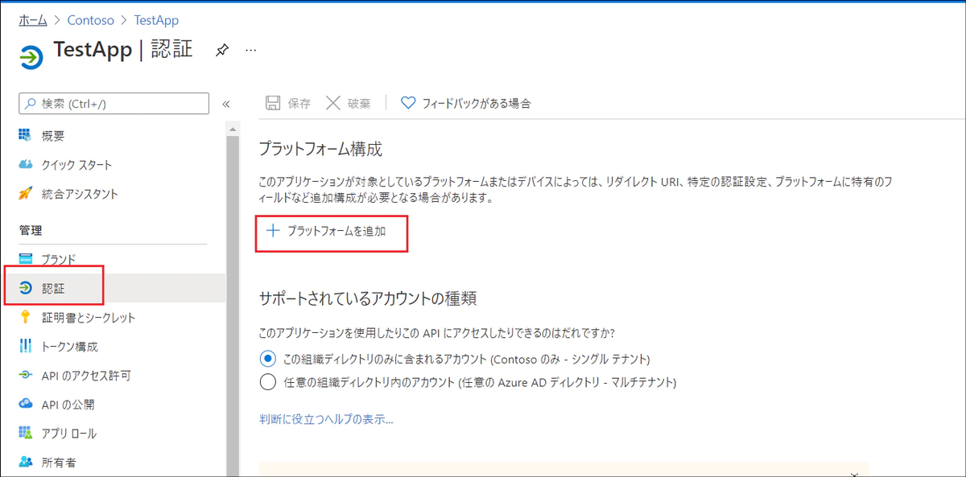Select 任意の組織ディレクトリ multitenant radio
Screen dimensions: 966x477
267,383
